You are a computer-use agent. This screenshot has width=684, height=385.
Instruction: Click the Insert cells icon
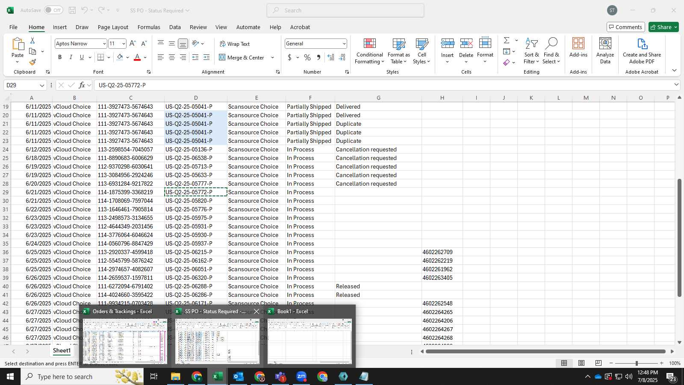point(448,43)
